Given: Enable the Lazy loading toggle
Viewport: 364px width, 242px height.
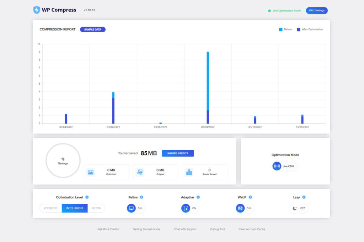Looking at the screenshot, I should 300,209.
